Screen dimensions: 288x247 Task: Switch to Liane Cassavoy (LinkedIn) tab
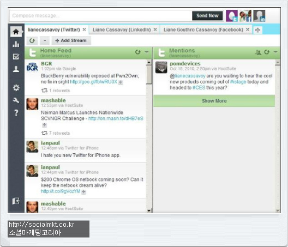(x=122, y=30)
